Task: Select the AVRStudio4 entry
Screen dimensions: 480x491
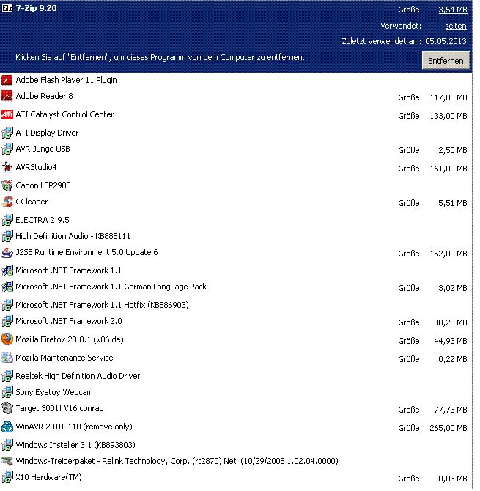Action: [36, 167]
